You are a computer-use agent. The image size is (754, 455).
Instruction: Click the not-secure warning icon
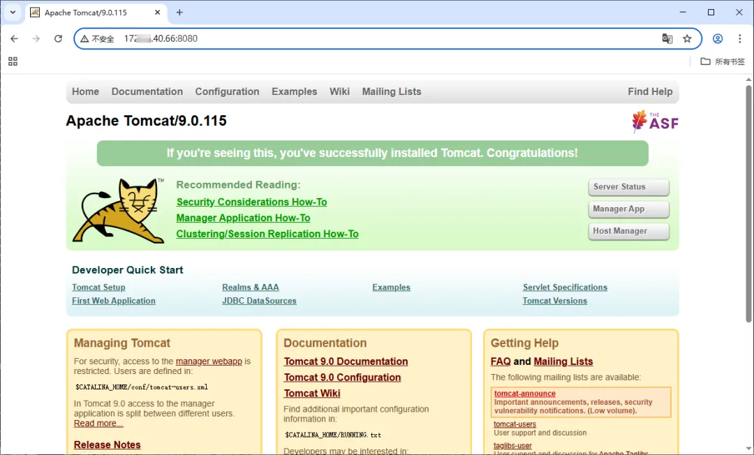[x=84, y=39]
